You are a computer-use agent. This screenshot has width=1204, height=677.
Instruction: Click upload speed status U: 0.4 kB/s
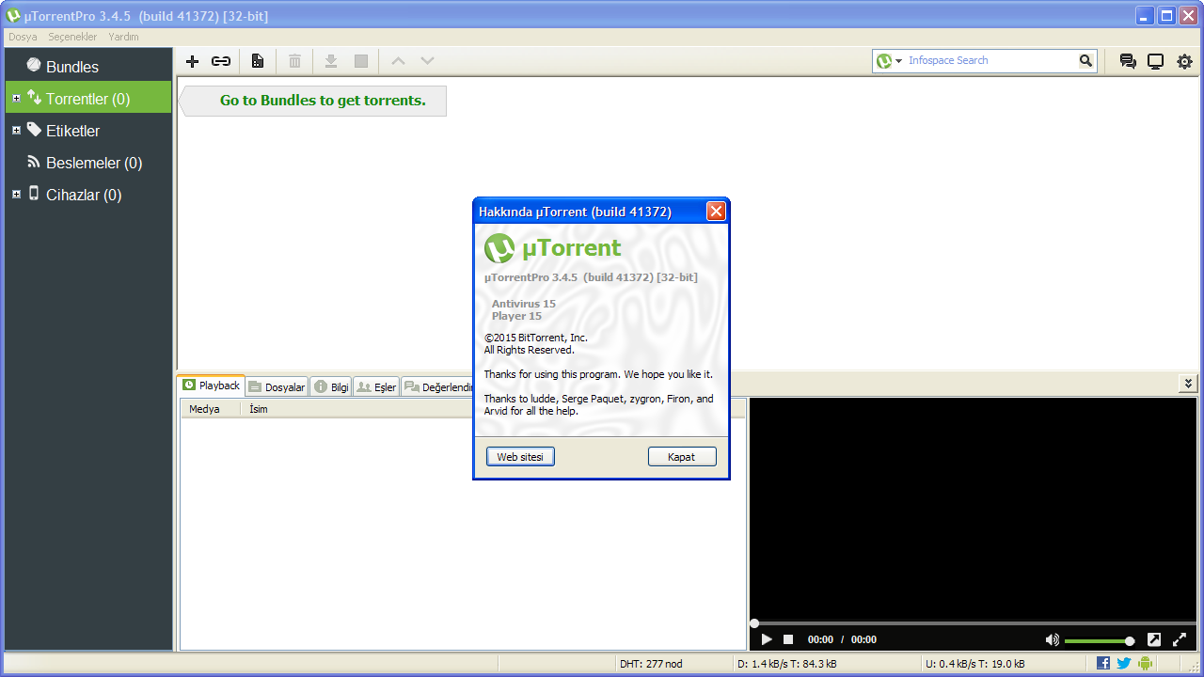tap(974, 664)
